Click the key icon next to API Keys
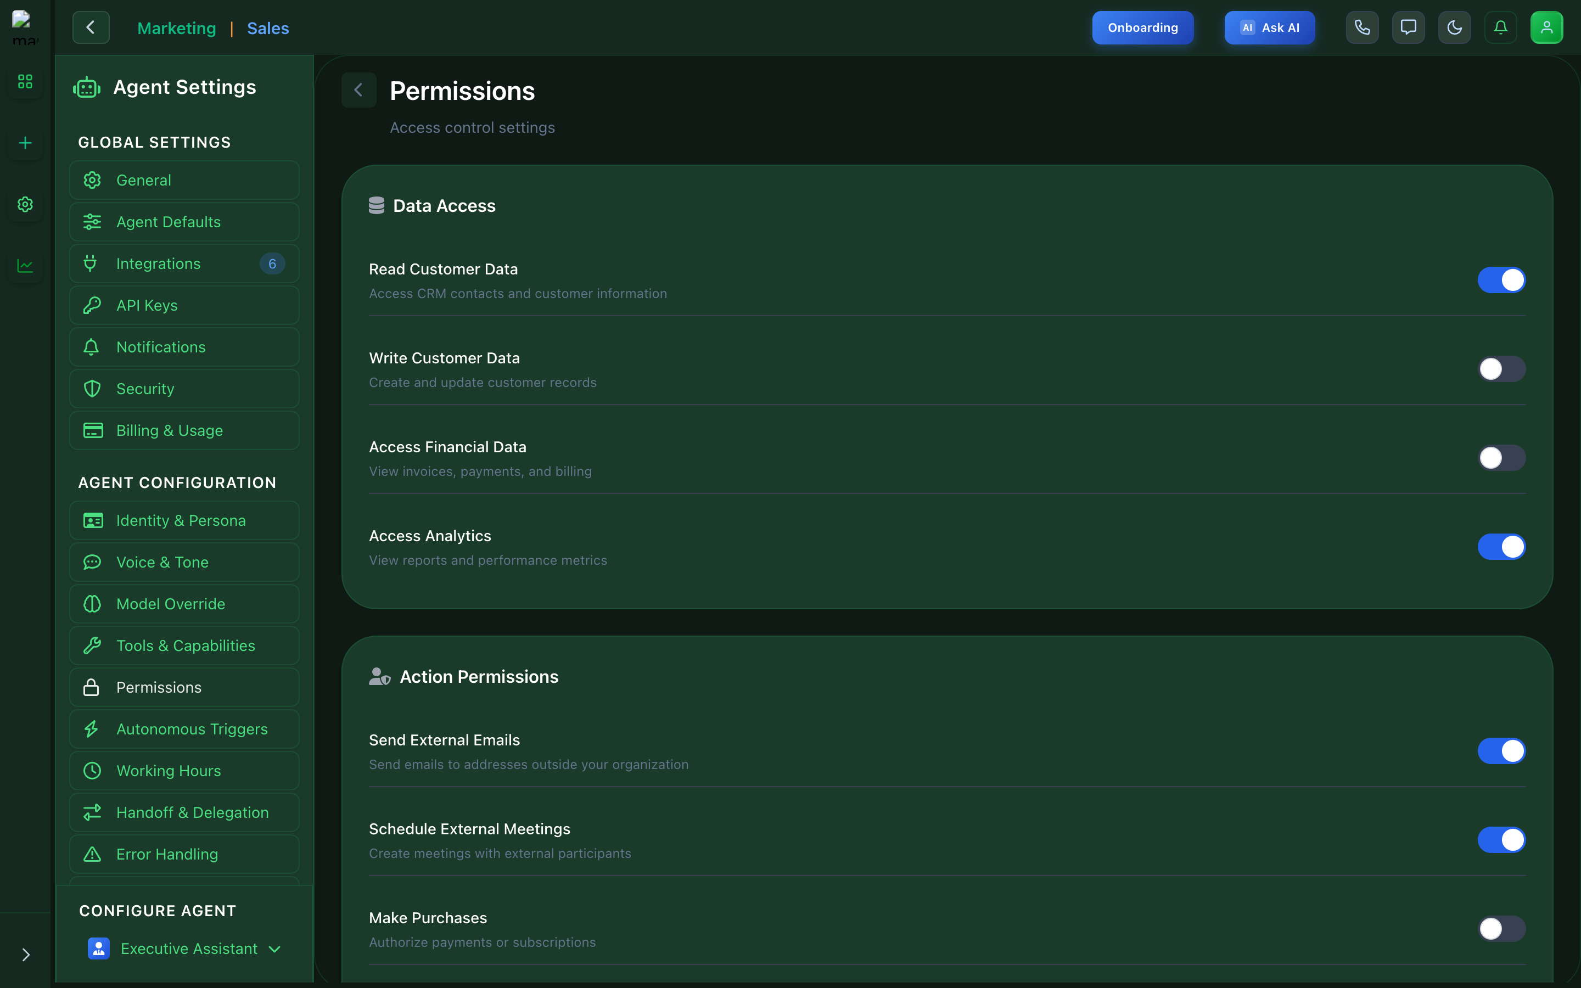This screenshot has height=988, width=1581. point(92,305)
